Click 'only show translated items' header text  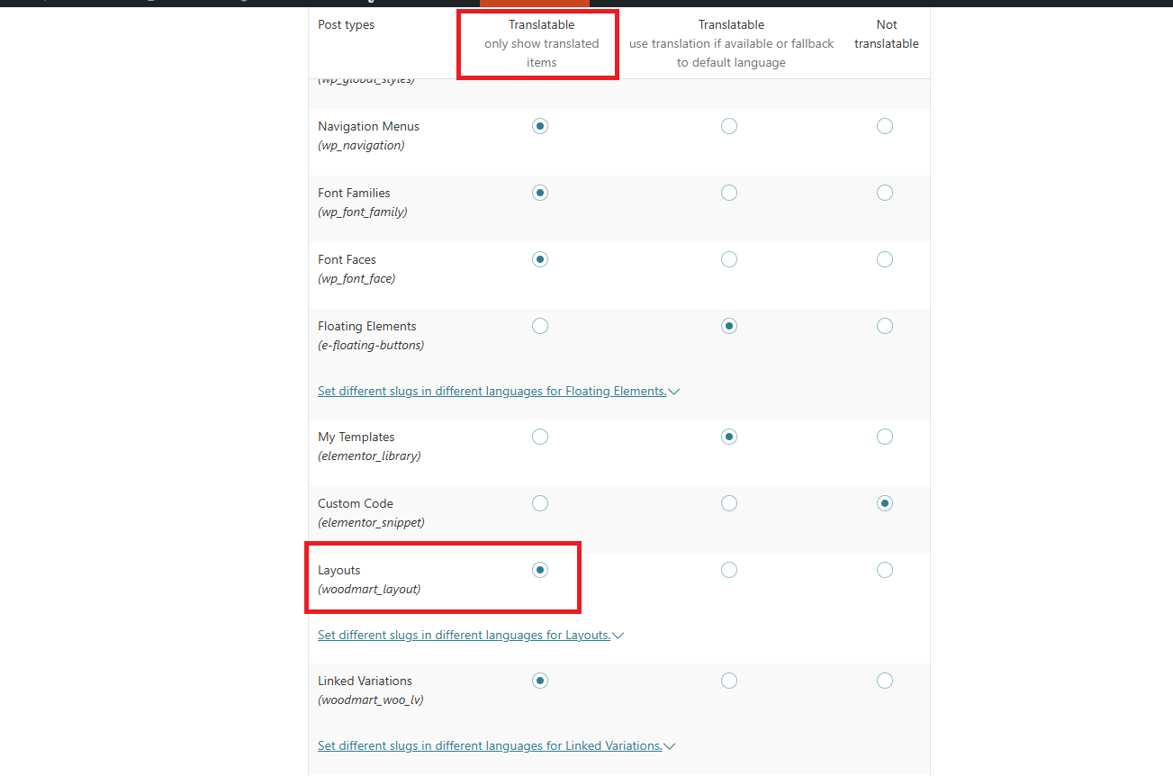click(542, 53)
